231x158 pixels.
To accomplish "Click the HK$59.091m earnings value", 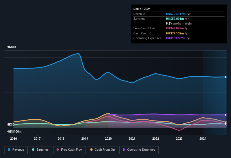I will 175,19.
